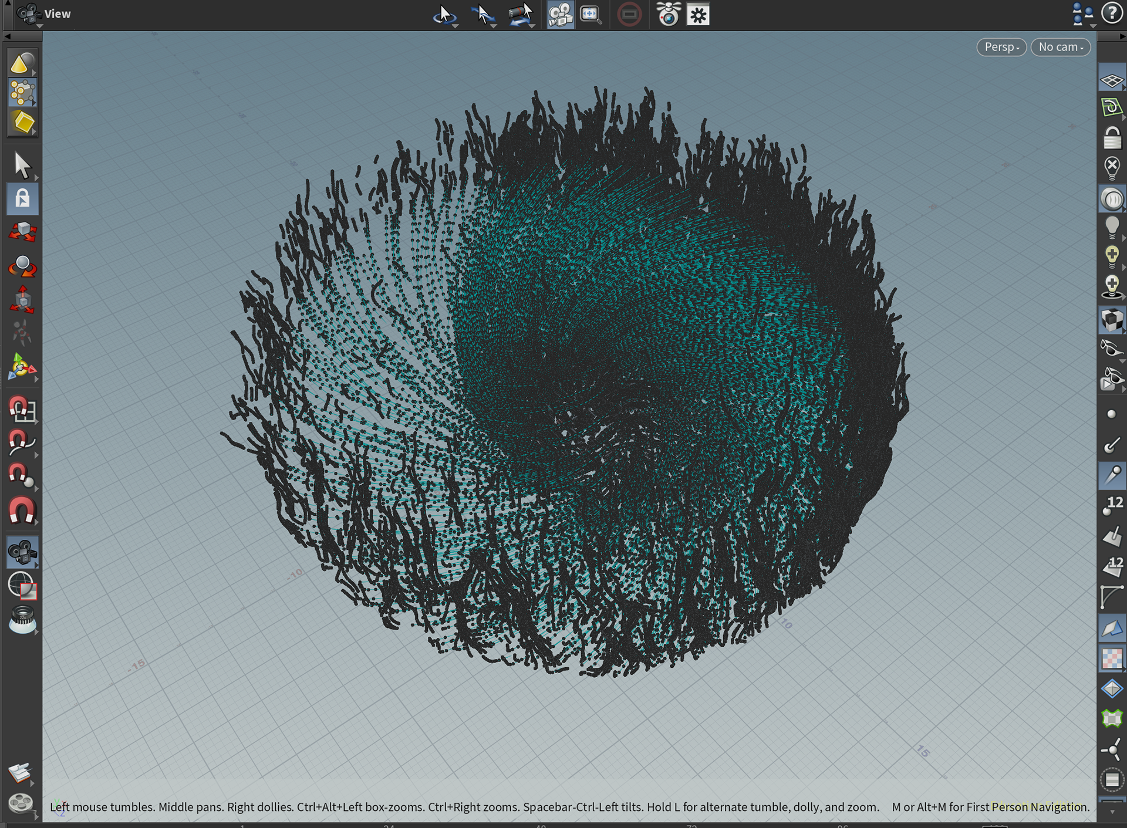Select the Geometry selection mode icon
This screenshot has height=828, width=1127.
22,92
